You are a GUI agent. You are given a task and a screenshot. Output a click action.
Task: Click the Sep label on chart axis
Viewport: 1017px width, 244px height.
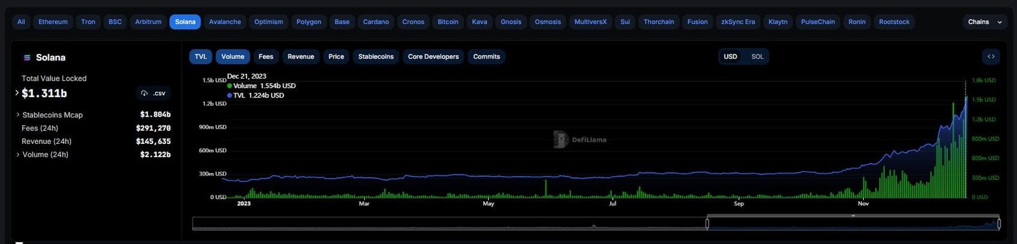coord(739,203)
